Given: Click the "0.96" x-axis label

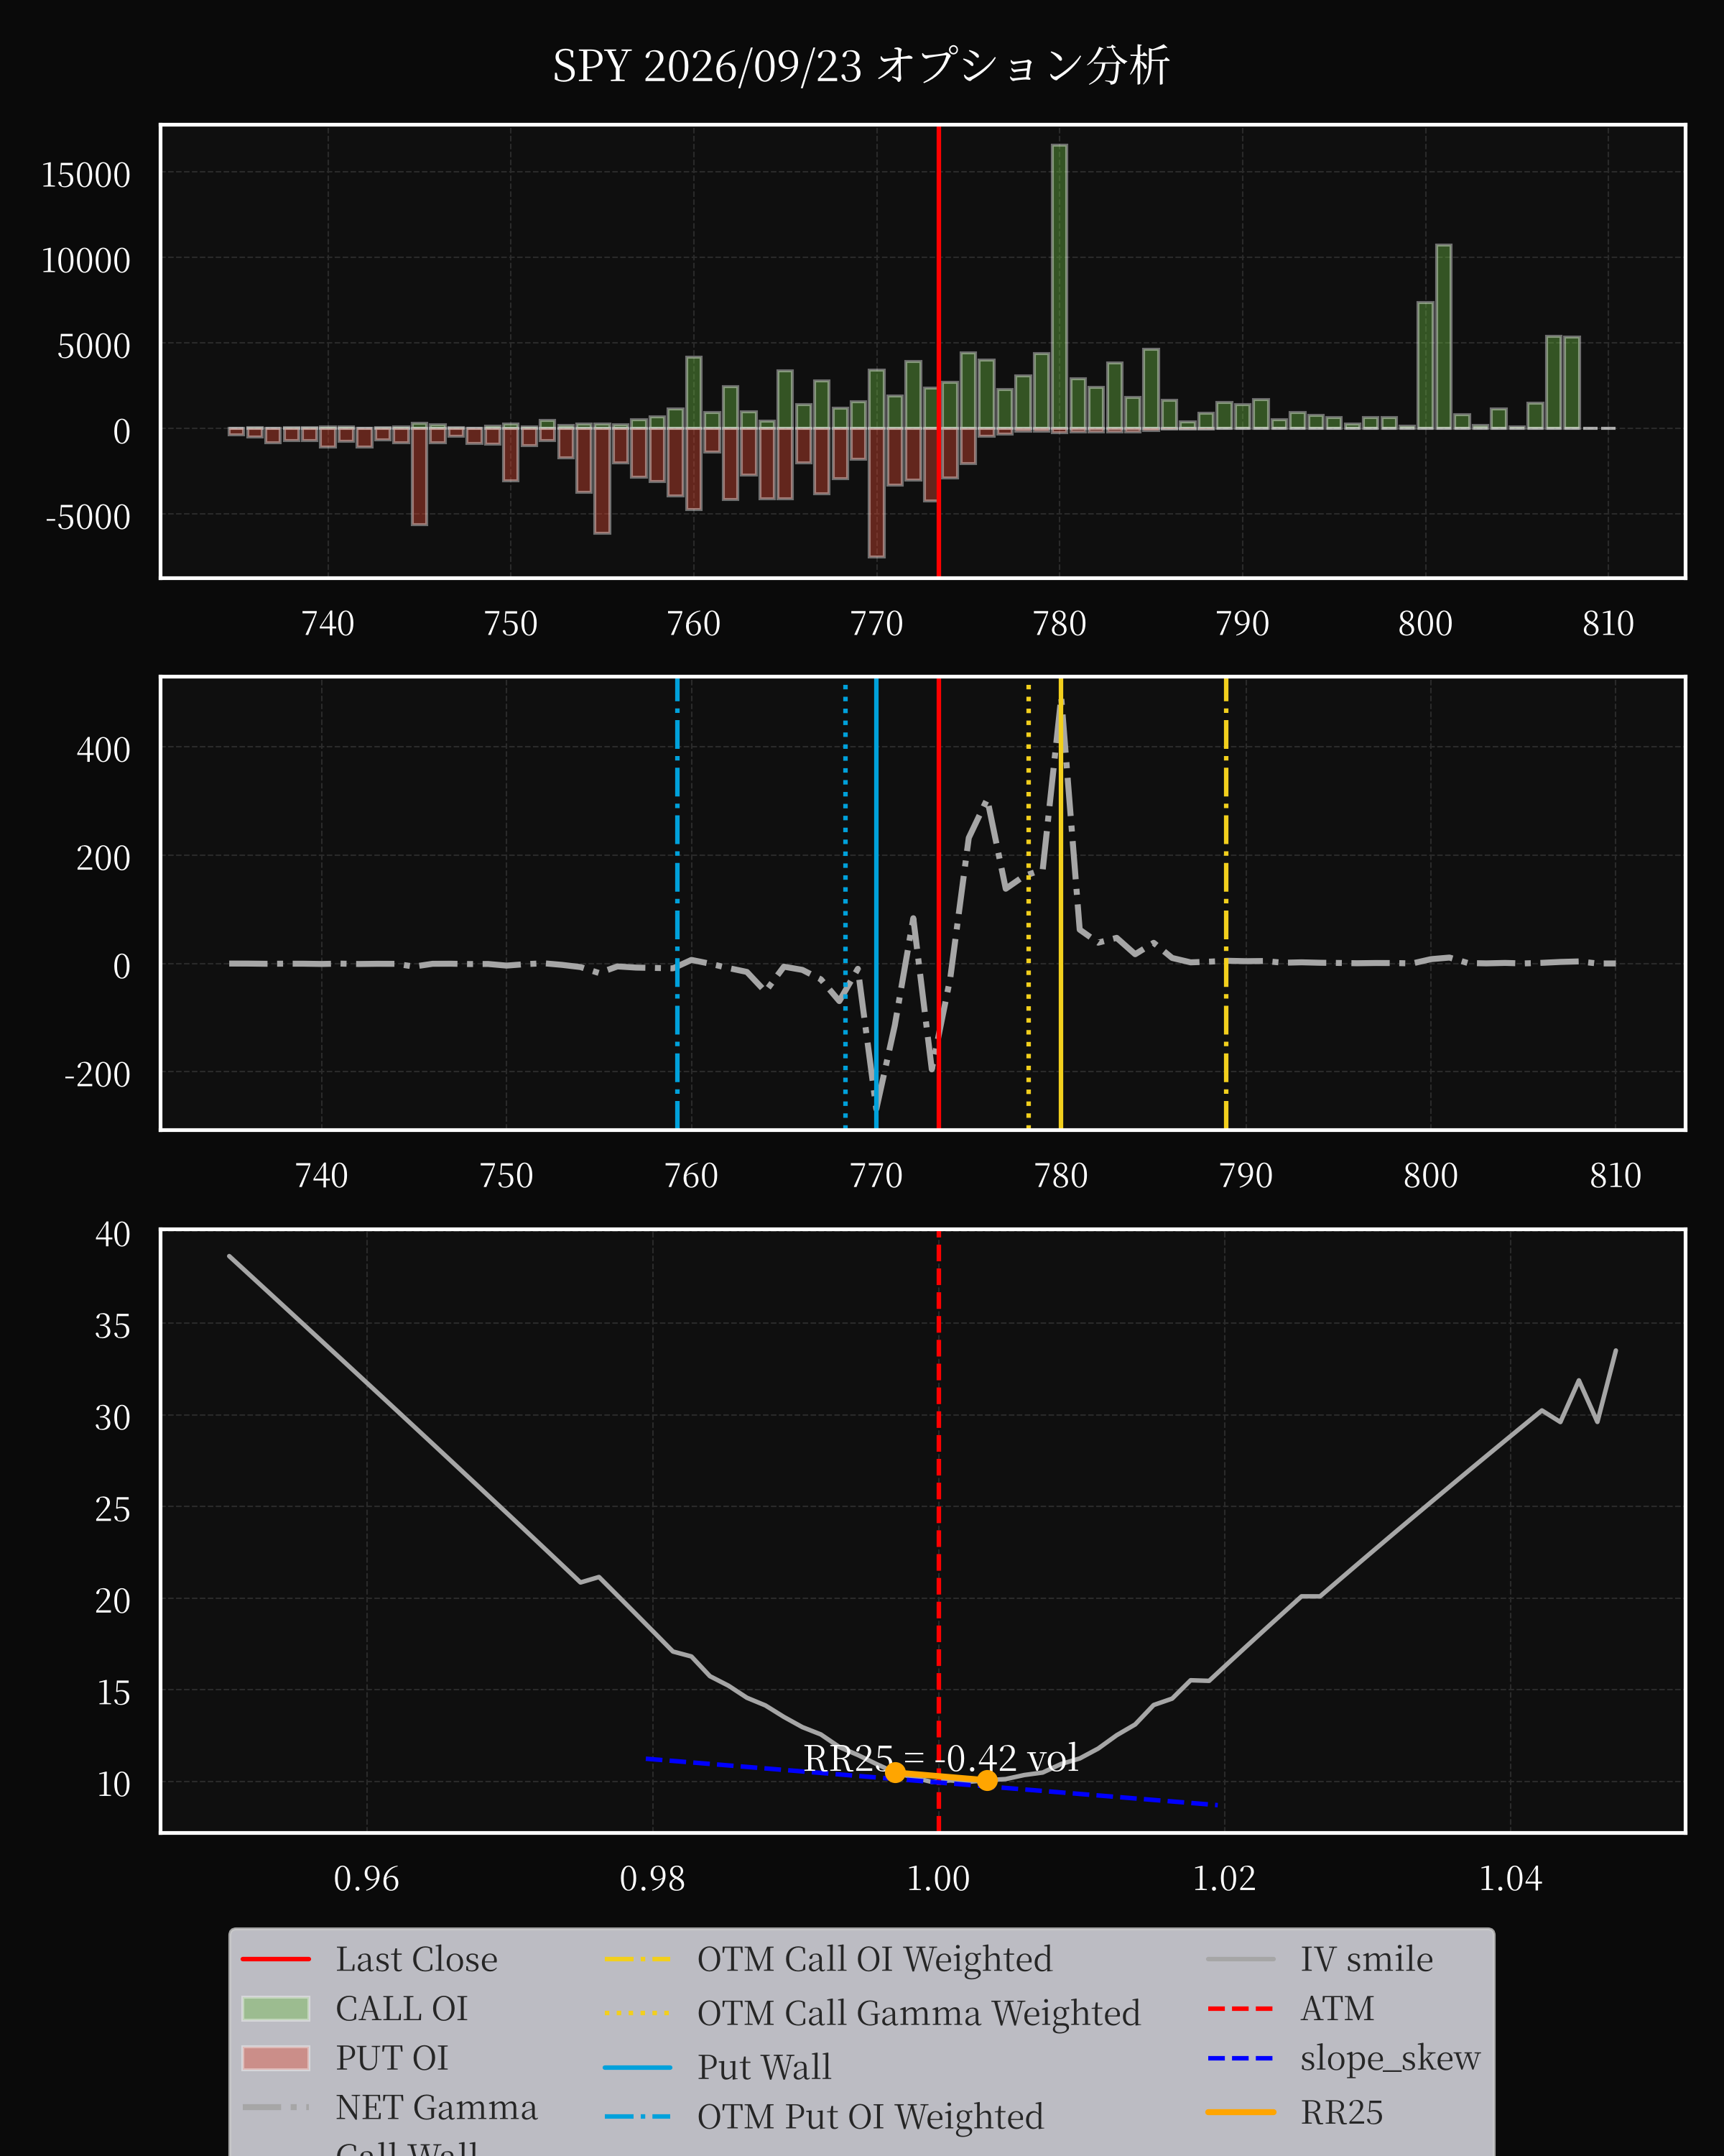Looking at the screenshot, I should (x=367, y=1879).
